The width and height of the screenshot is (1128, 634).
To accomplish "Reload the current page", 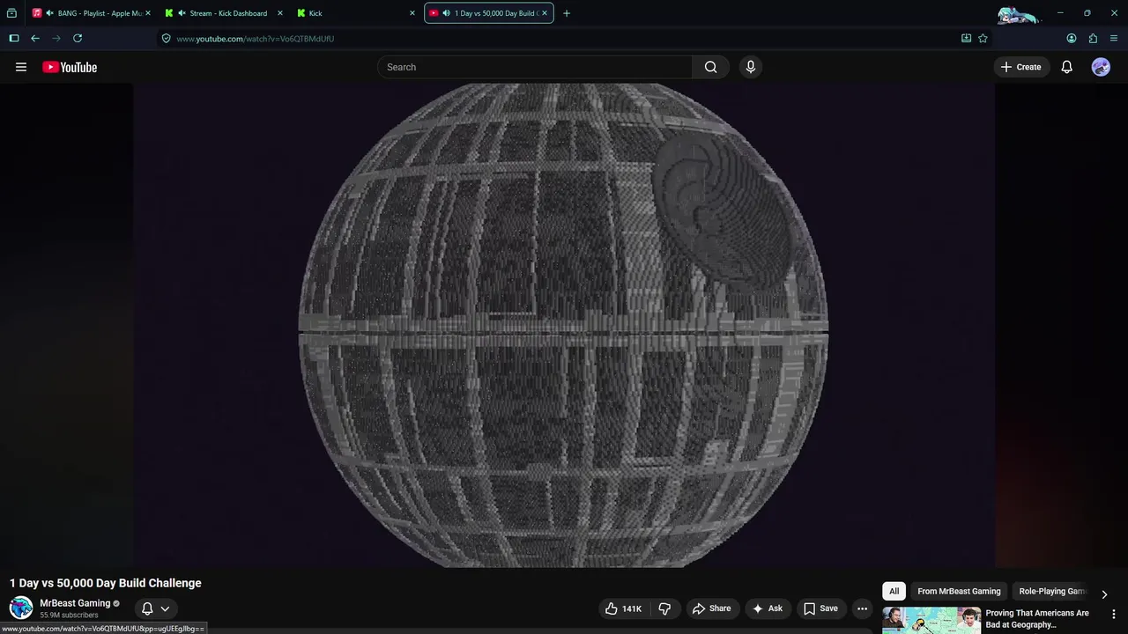I will pos(78,38).
